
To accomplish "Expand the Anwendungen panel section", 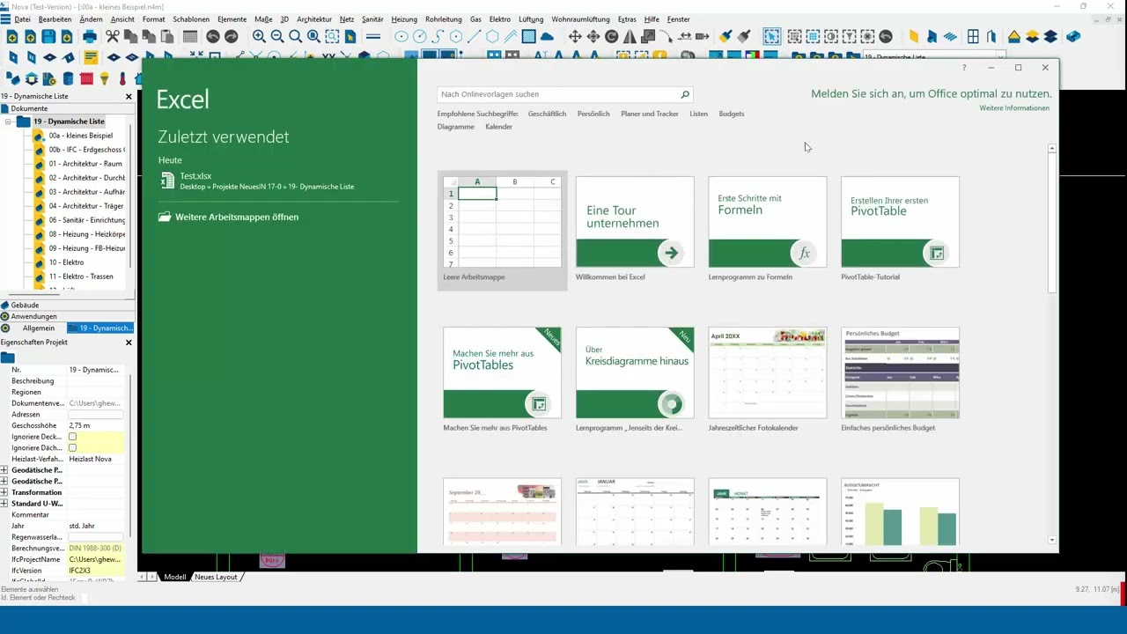I will pos(33,316).
